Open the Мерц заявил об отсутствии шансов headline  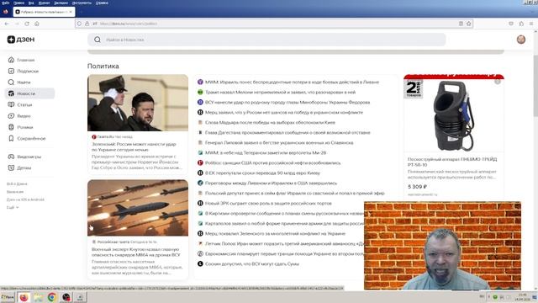click(284, 112)
